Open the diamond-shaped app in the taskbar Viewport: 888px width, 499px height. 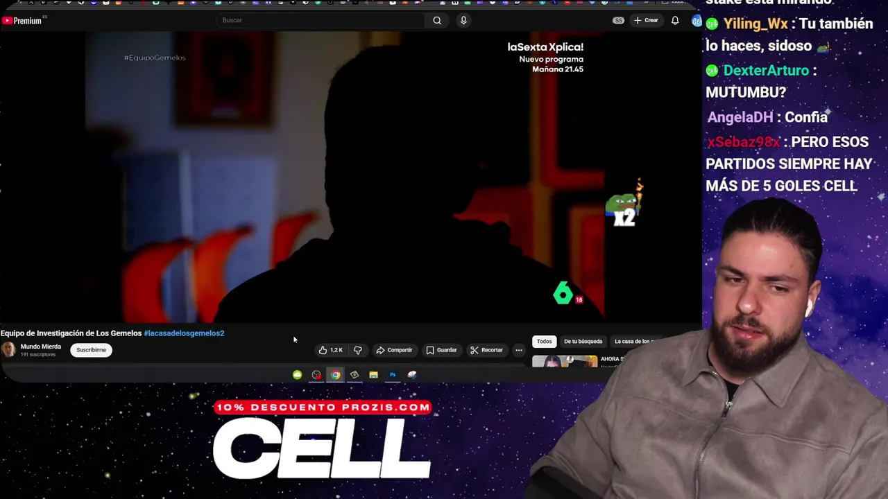(x=355, y=375)
